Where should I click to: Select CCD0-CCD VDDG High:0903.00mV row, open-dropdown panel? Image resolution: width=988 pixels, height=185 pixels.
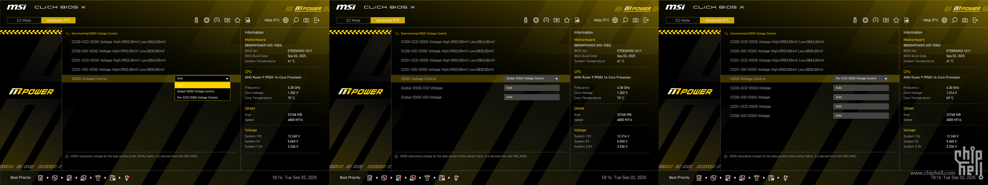(118, 42)
